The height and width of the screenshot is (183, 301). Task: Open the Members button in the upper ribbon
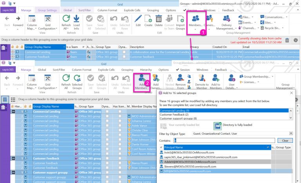(195, 21)
